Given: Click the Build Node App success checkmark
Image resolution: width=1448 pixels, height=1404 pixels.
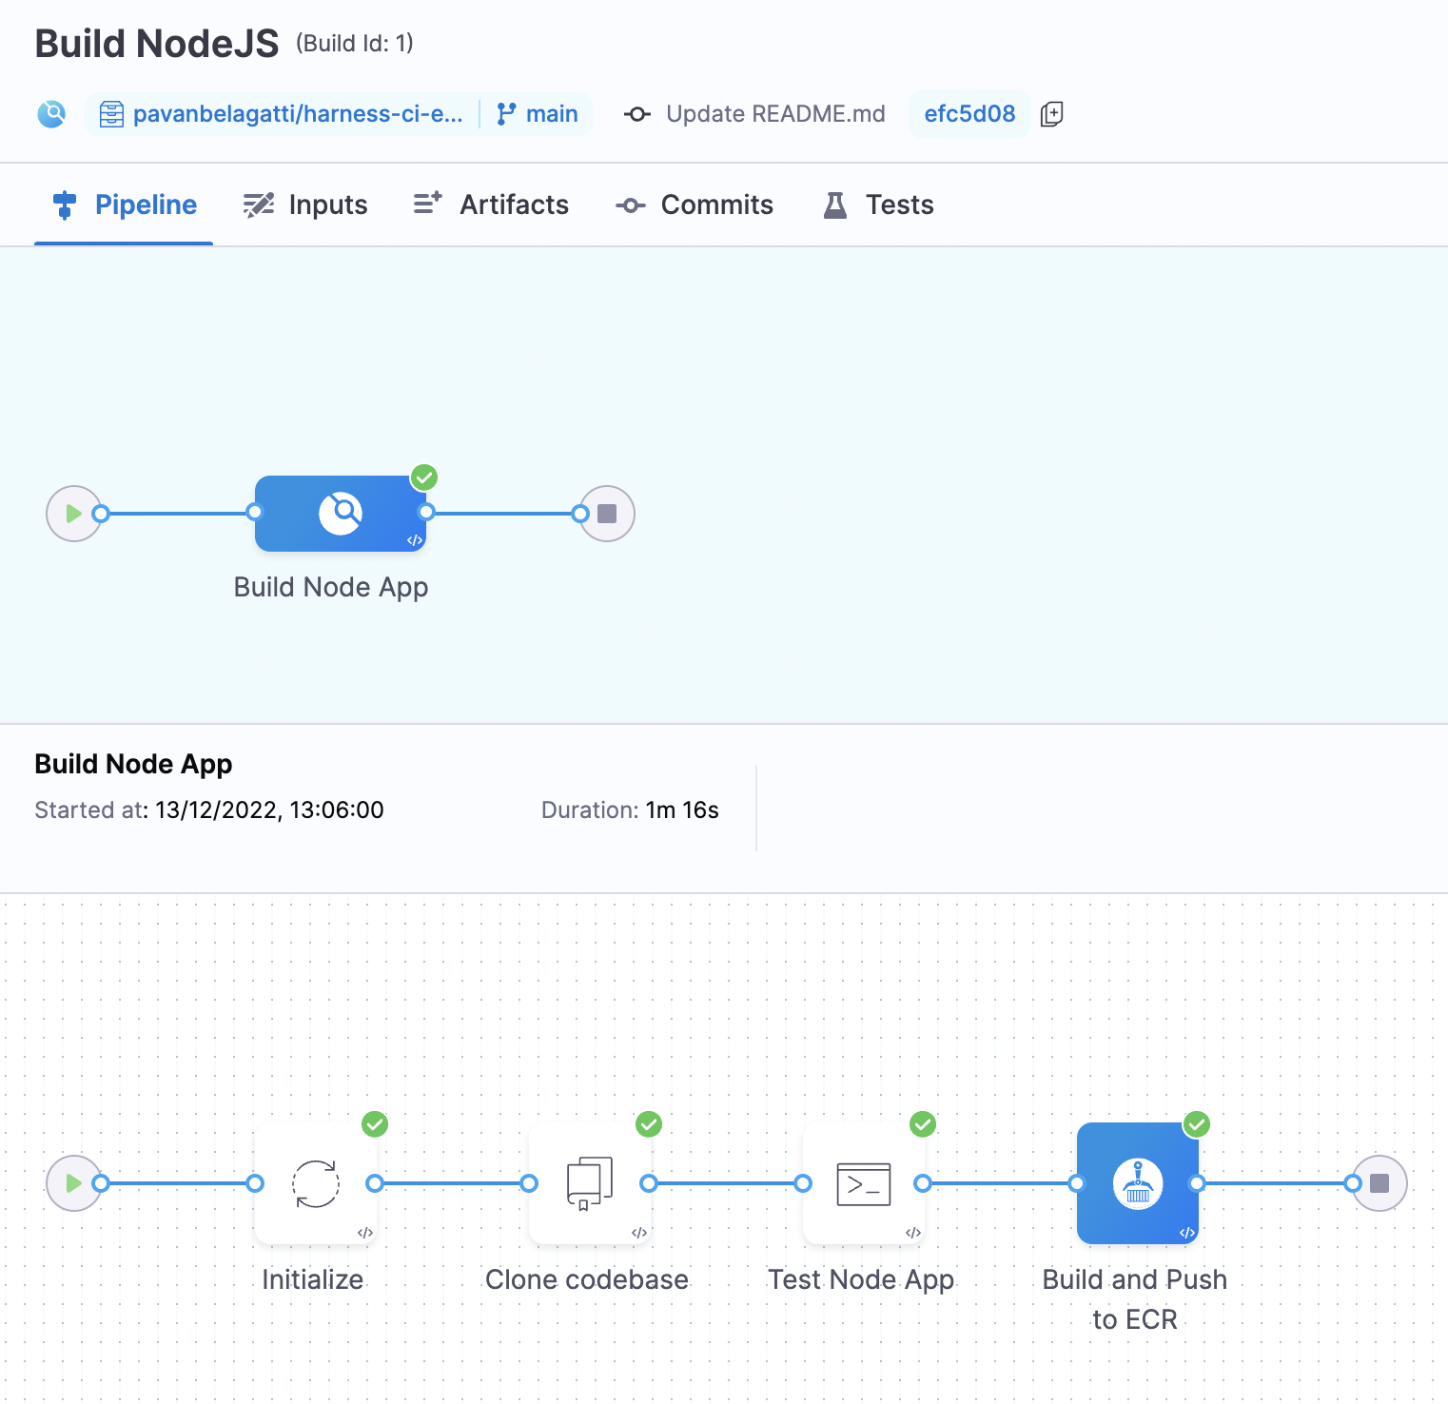Looking at the screenshot, I should tap(424, 477).
